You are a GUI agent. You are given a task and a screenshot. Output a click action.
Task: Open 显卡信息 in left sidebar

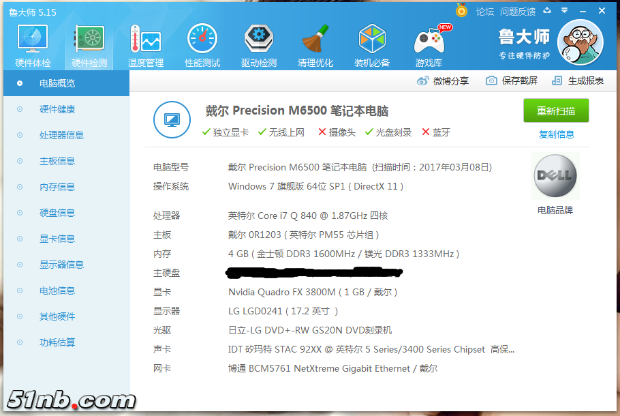point(57,239)
